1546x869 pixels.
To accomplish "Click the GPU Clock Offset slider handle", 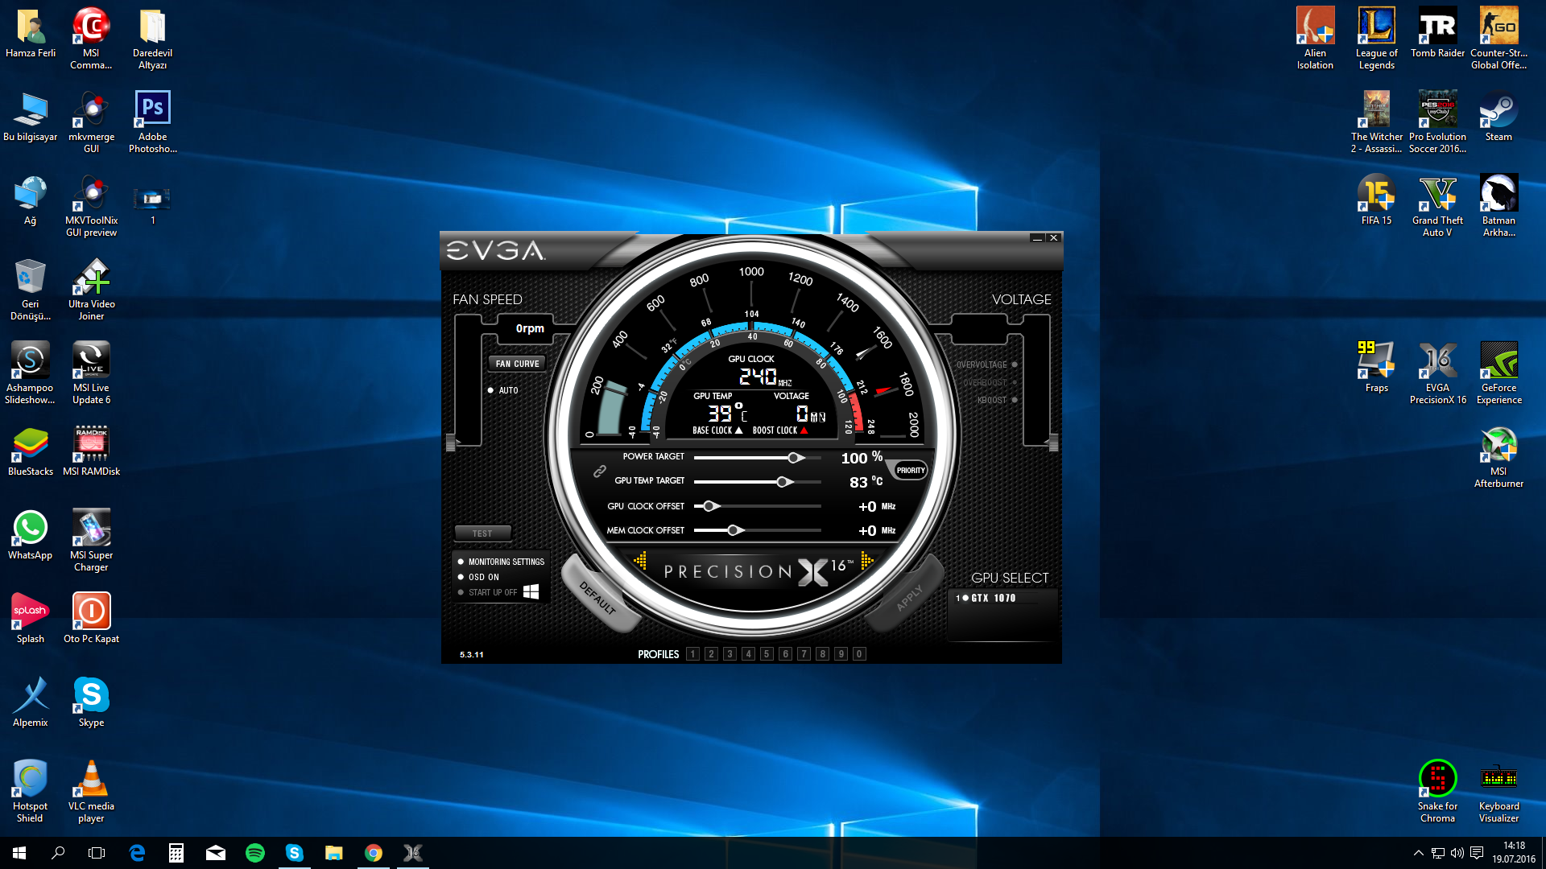I will coord(709,506).
